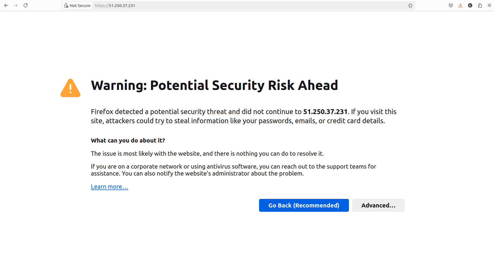Screen dimensions: 494x270
Task: Open the Save to Pocket icon
Action: coord(451,5)
